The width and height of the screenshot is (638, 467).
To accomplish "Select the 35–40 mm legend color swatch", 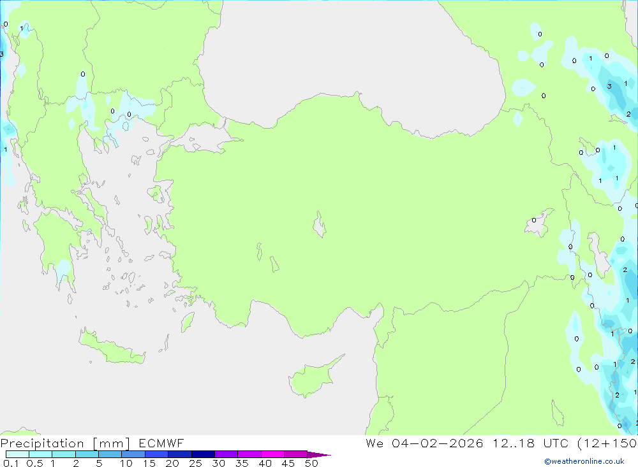I will 249,454.
